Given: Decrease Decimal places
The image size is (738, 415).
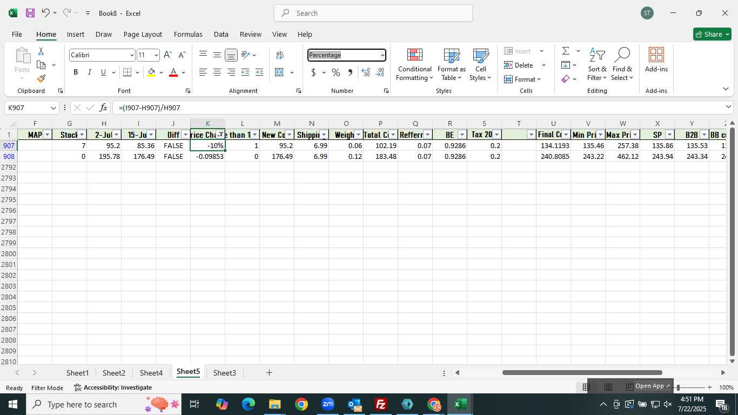Looking at the screenshot, I should click(380, 72).
